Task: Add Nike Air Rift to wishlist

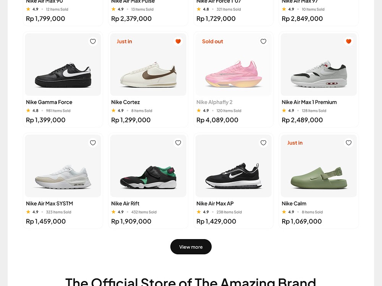Action: click(x=178, y=143)
